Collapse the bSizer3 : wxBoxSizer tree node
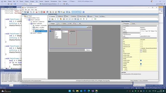This screenshot has height=93, width=166. (29, 24)
